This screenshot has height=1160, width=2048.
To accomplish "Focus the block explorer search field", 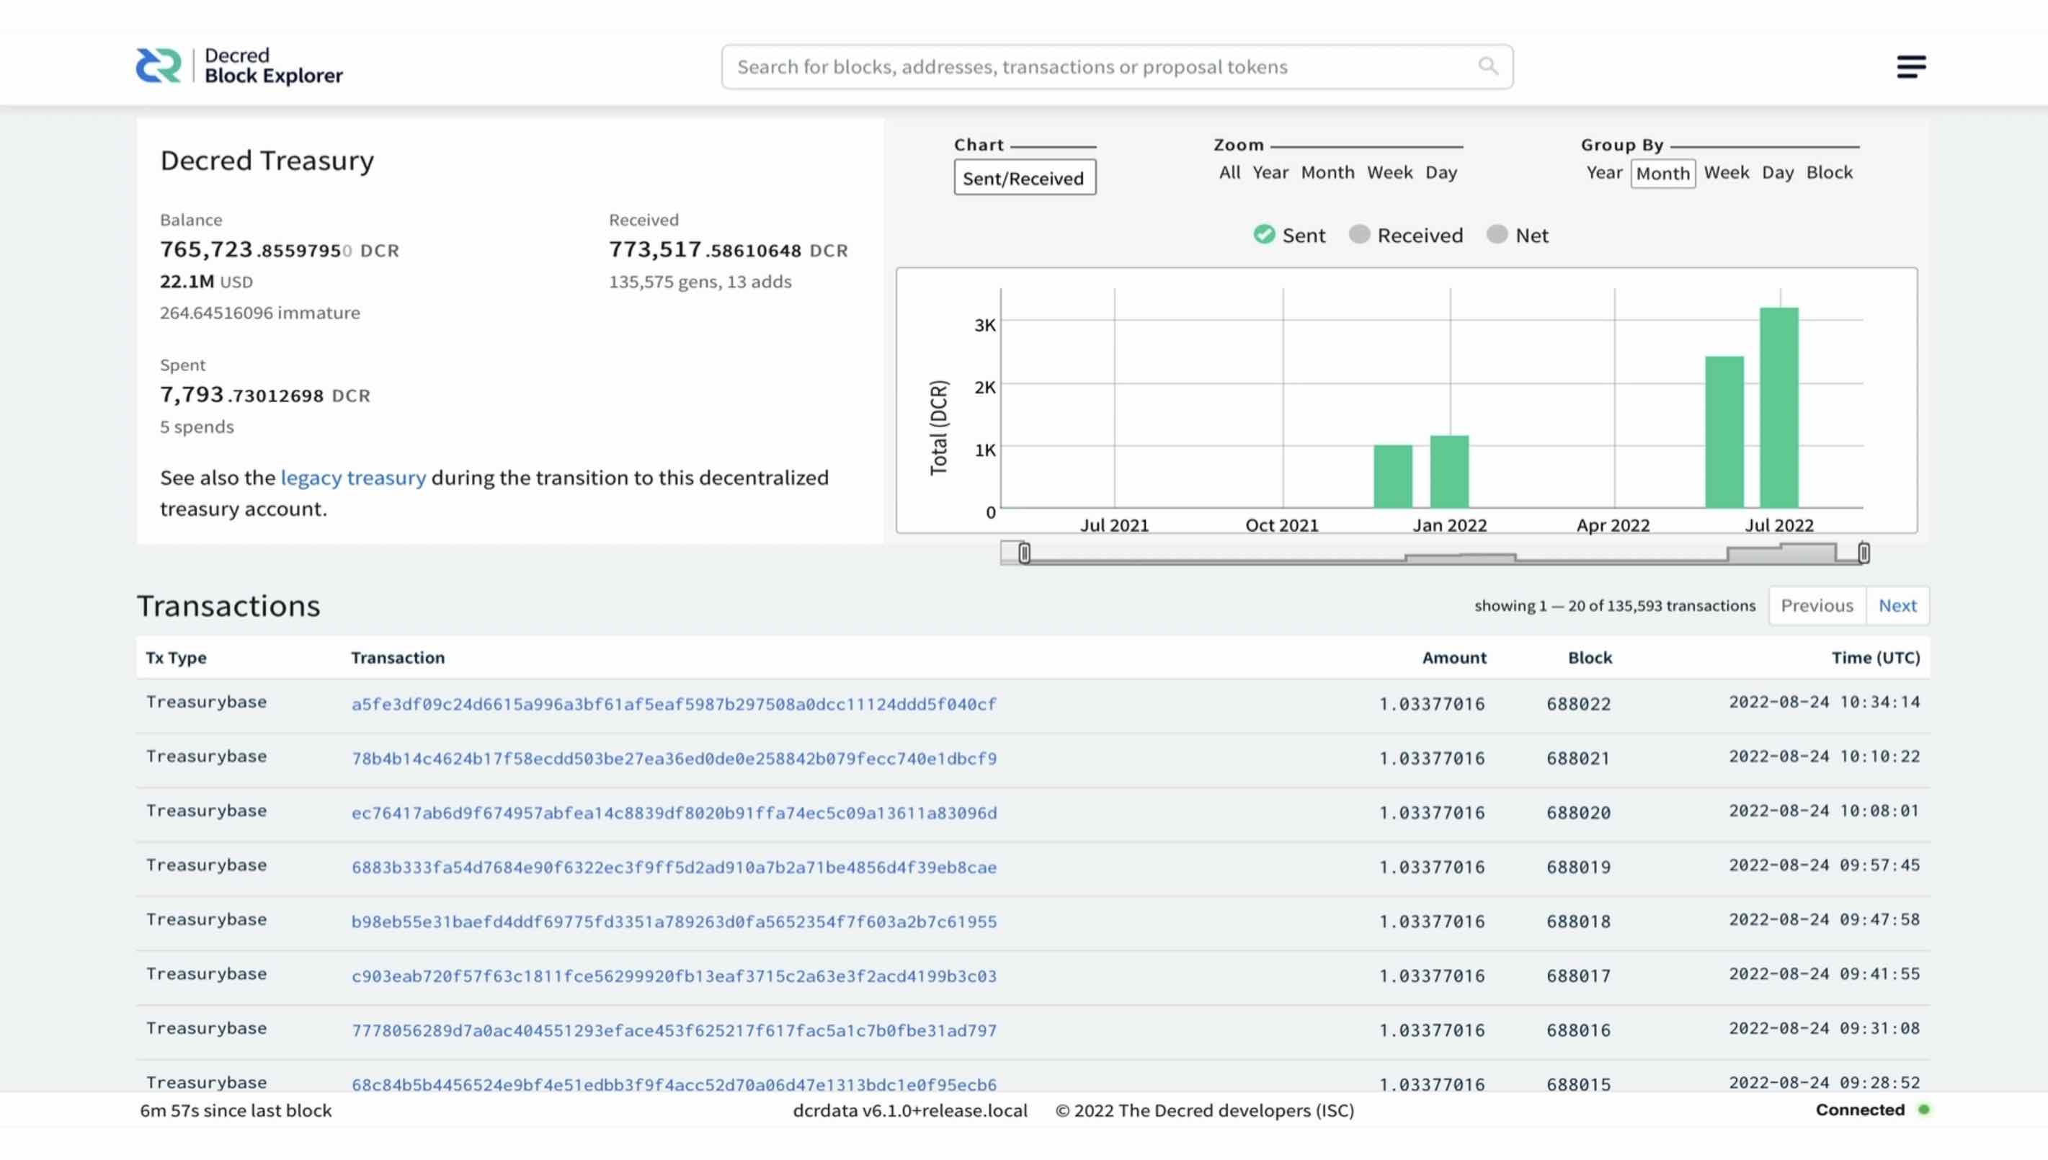I will point(1099,67).
